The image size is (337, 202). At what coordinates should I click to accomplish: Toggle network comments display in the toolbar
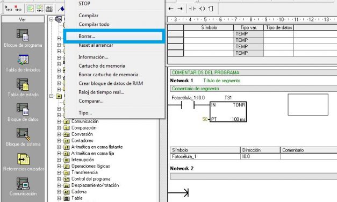click(40, 9)
